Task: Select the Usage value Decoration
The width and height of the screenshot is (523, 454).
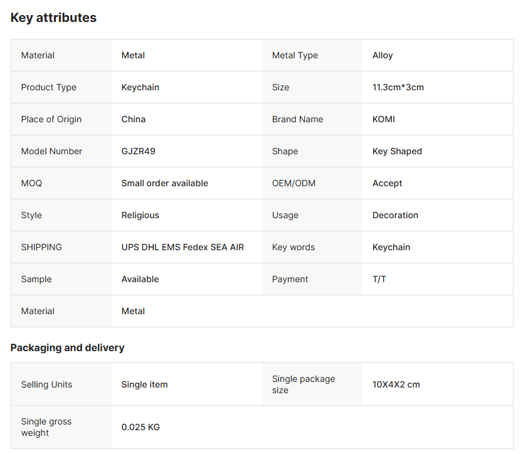Action: (x=395, y=216)
